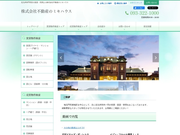Select 売事務所 in sidebar
180x135 pixels.
tap(37, 133)
